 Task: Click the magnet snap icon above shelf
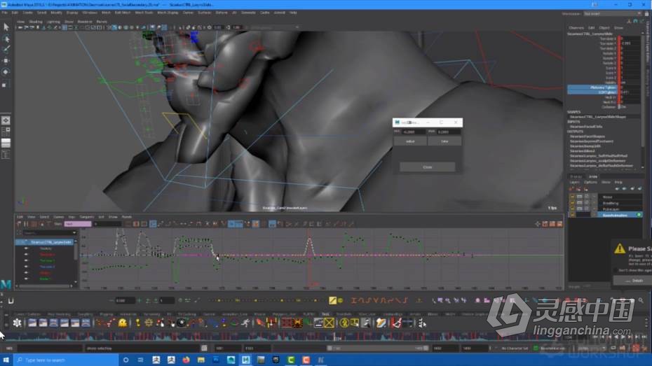11,301
